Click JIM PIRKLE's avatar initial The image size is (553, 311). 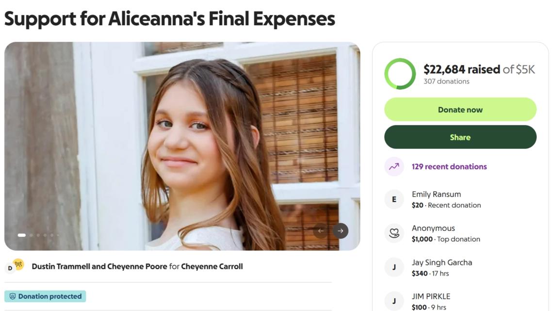(x=394, y=301)
